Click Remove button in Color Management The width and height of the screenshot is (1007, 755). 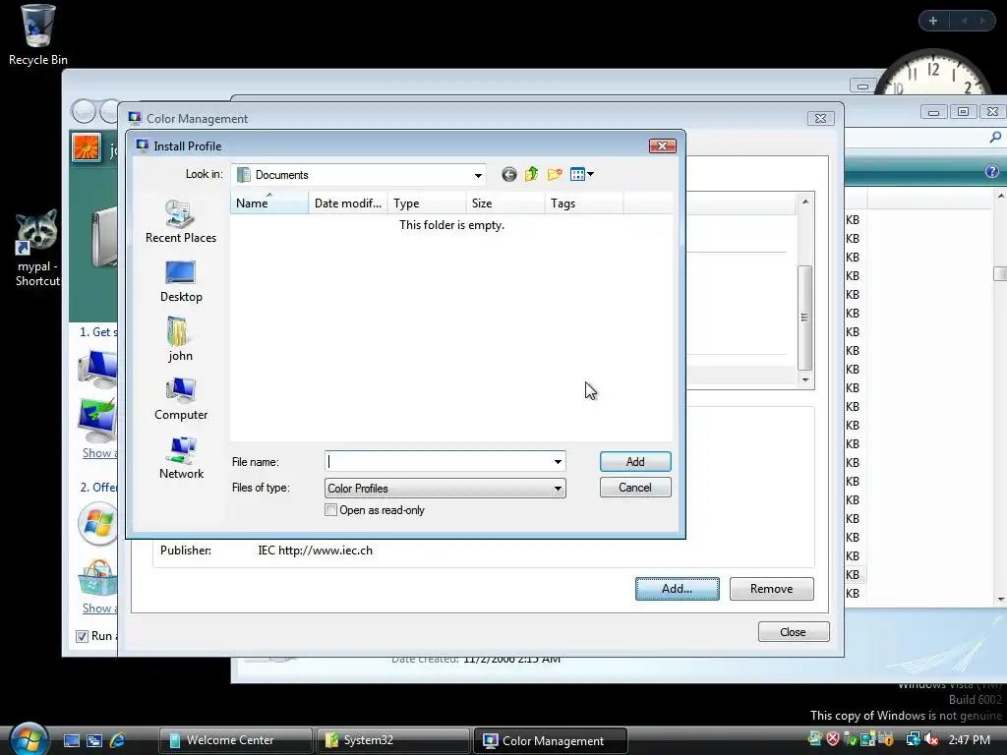click(x=771, y=589)
